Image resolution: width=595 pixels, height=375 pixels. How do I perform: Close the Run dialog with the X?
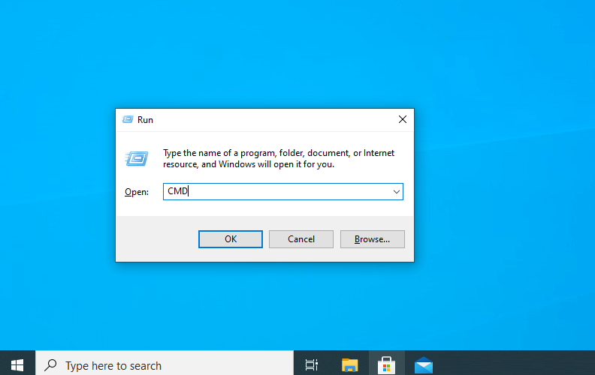[403, 119]
